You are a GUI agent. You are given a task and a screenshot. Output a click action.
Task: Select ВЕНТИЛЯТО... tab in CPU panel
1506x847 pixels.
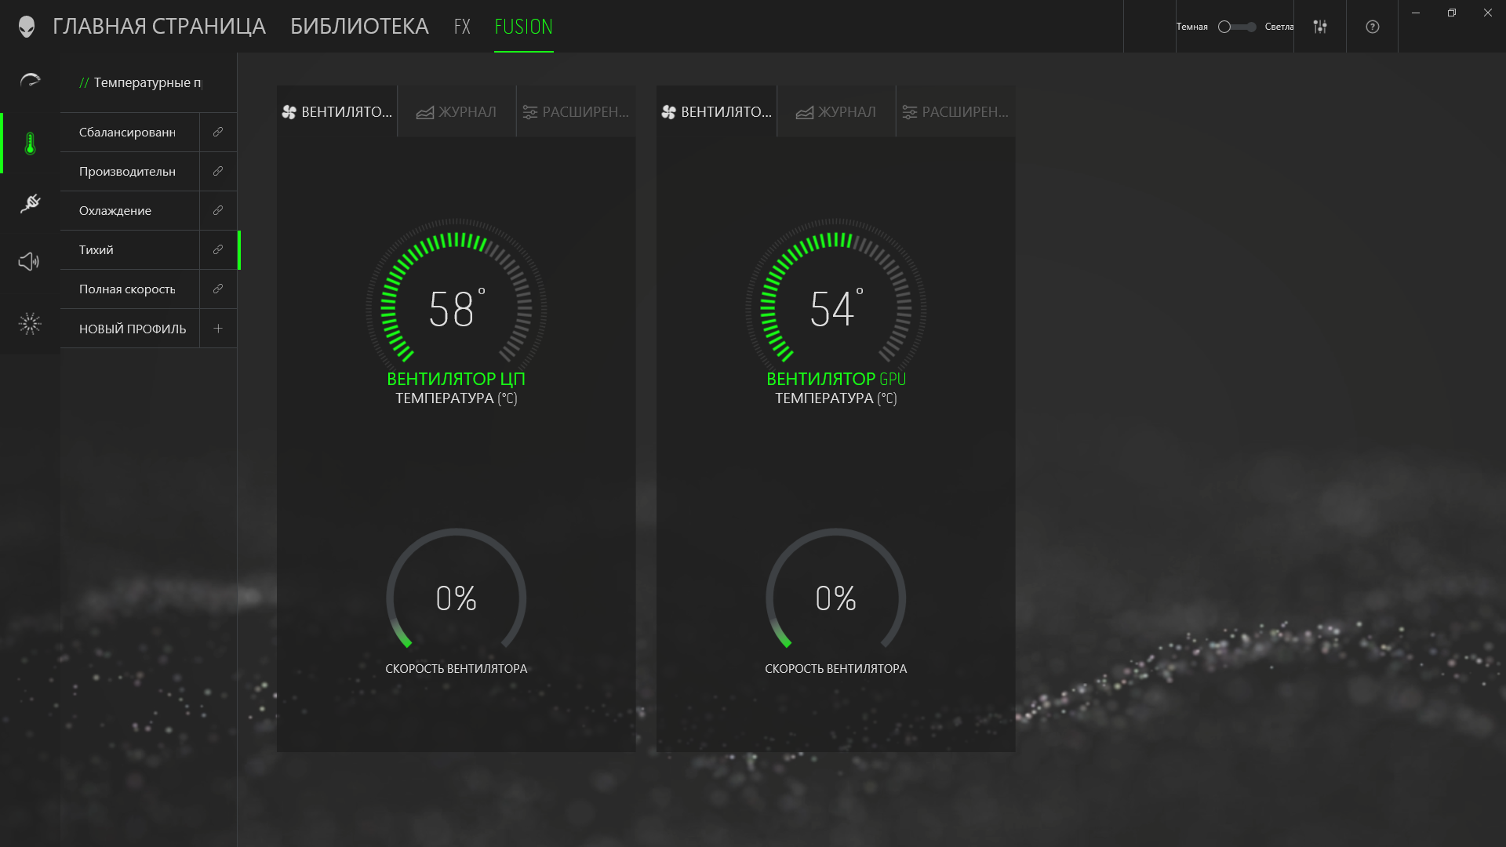337,112
